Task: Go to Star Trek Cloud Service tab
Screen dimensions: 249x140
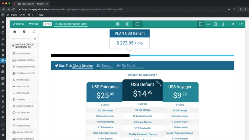Action: click(x=74, y=66)
